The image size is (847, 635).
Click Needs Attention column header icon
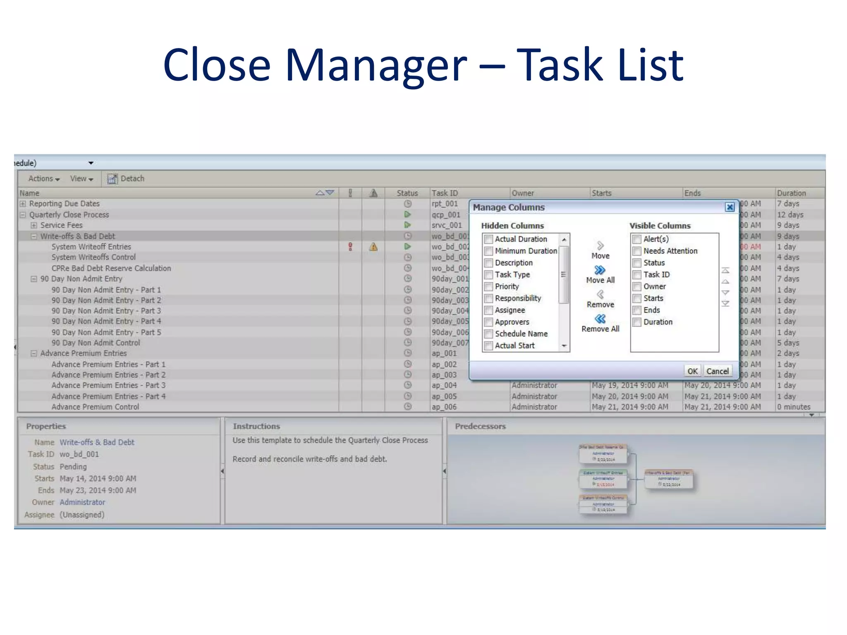pyautogui.click(x=373, y=193)
